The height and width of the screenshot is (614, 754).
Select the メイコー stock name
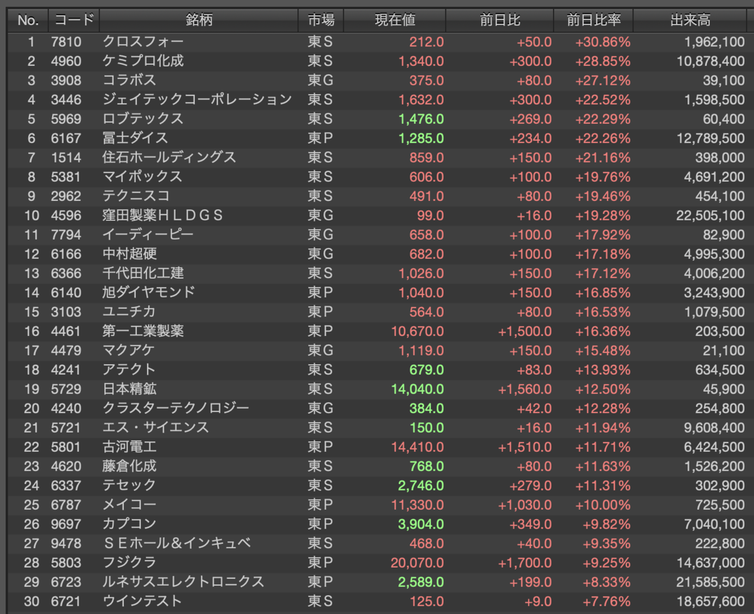pos(129,504)
